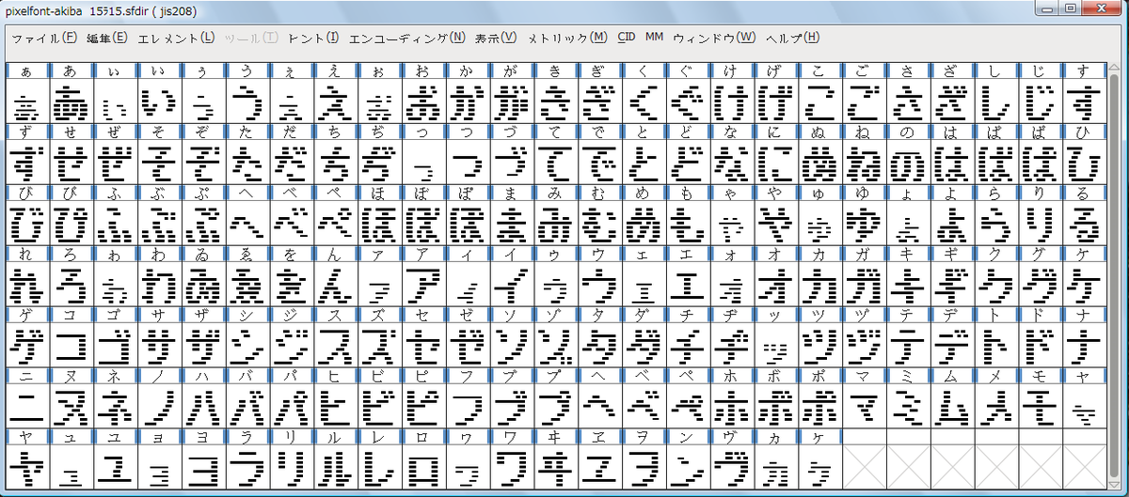Open the メトリック(M) menu

pos(567,39)
